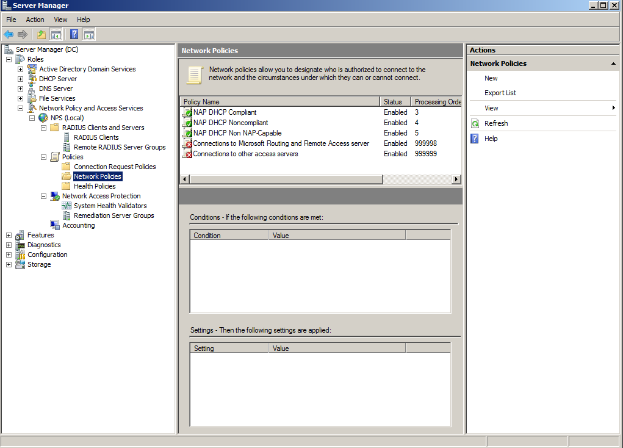The image size is (623, 448).
Task: Click the NPS (Local) globe icon
Action: (43, 118)
